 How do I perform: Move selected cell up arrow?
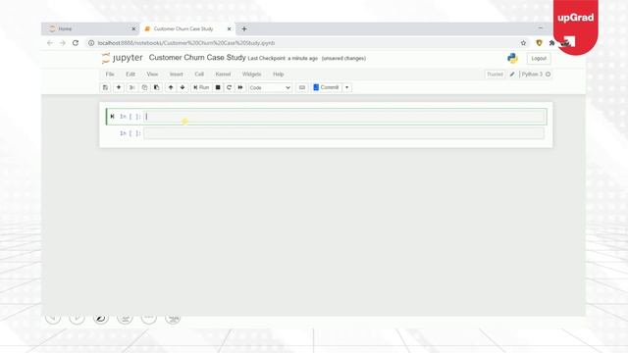click(x=171, y=87)
